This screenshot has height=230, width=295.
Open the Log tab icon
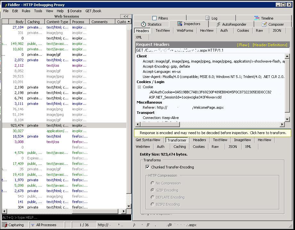[x=207, y=18]
